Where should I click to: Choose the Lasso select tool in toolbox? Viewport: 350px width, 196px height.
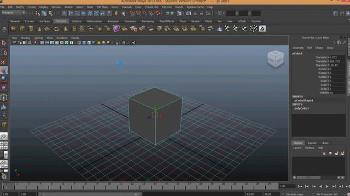4,52
